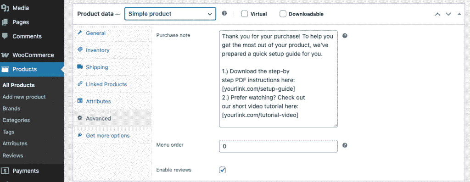Screen dimensions: 470x182
Task: Click the help icon beside Purchase note
Action: 345,36
